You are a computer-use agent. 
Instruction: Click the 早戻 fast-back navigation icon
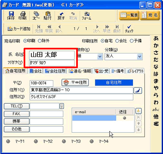[49, 29]
